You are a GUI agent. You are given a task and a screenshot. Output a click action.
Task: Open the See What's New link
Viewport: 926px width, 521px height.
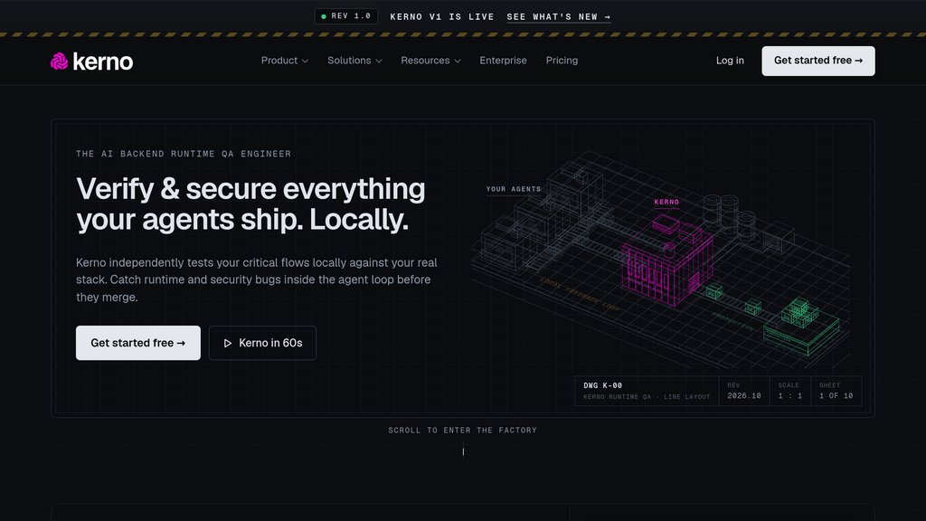point(559,17)
